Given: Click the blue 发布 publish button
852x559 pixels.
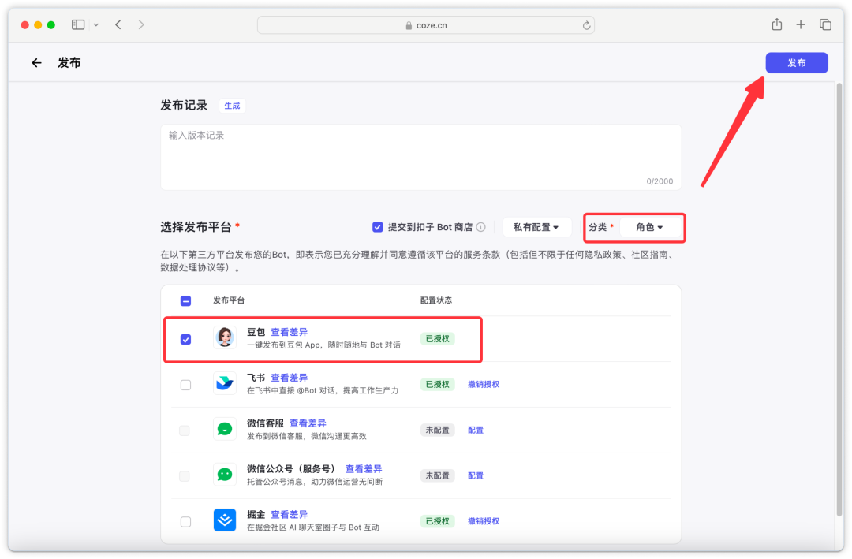Looking at the screenshot, I should (797, 62).
